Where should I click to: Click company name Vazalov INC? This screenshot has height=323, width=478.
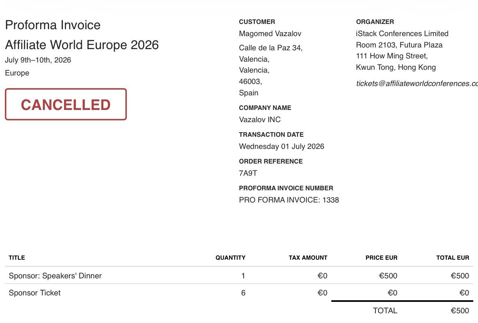pos(260,120)
